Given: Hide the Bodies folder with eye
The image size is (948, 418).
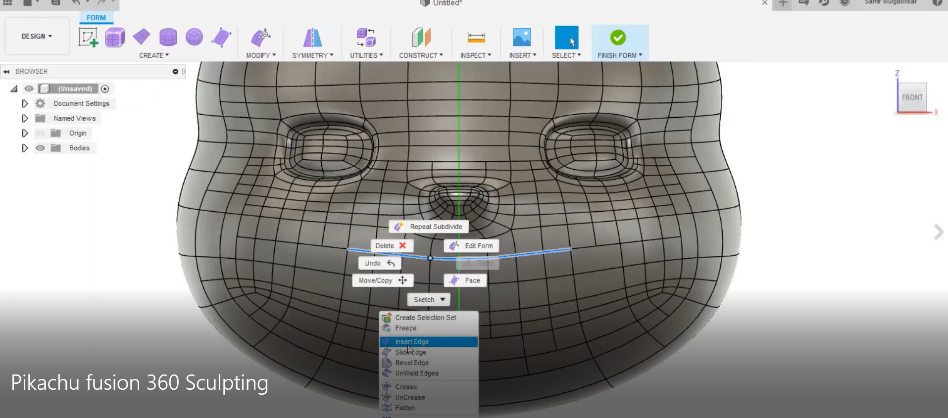Looking at the screenshot, I should 40,148.
